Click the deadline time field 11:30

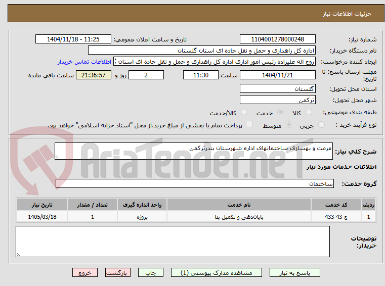[x=201, y=75]
